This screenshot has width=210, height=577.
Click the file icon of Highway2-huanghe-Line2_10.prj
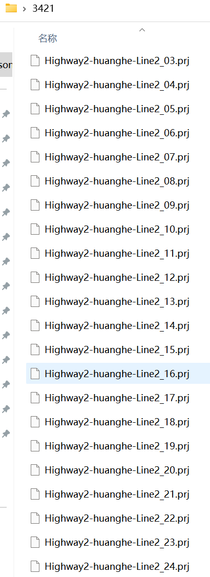click(x=35, y=229)
